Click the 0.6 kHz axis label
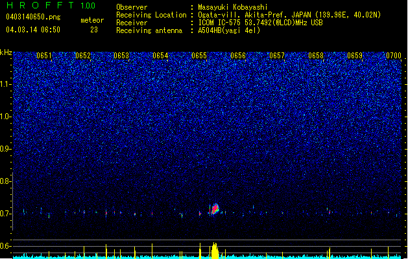The width and height of the screenshot is (408, 259). pos(6,246)
